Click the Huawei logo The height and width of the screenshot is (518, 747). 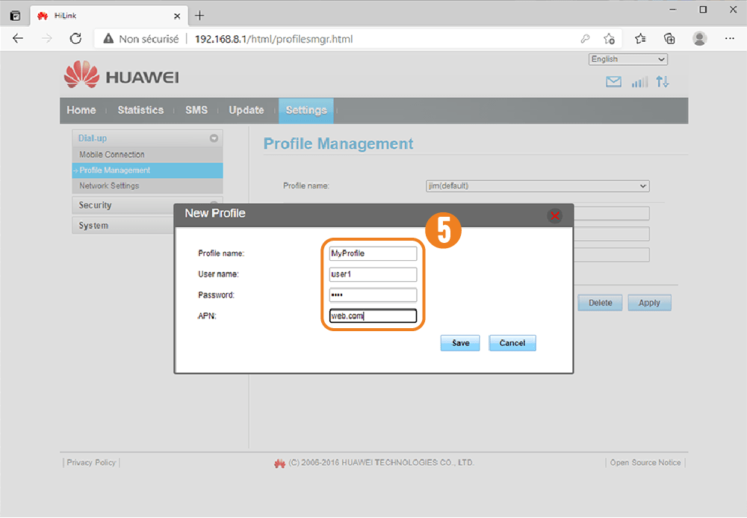pyautogui.click(x=122, y=75)
